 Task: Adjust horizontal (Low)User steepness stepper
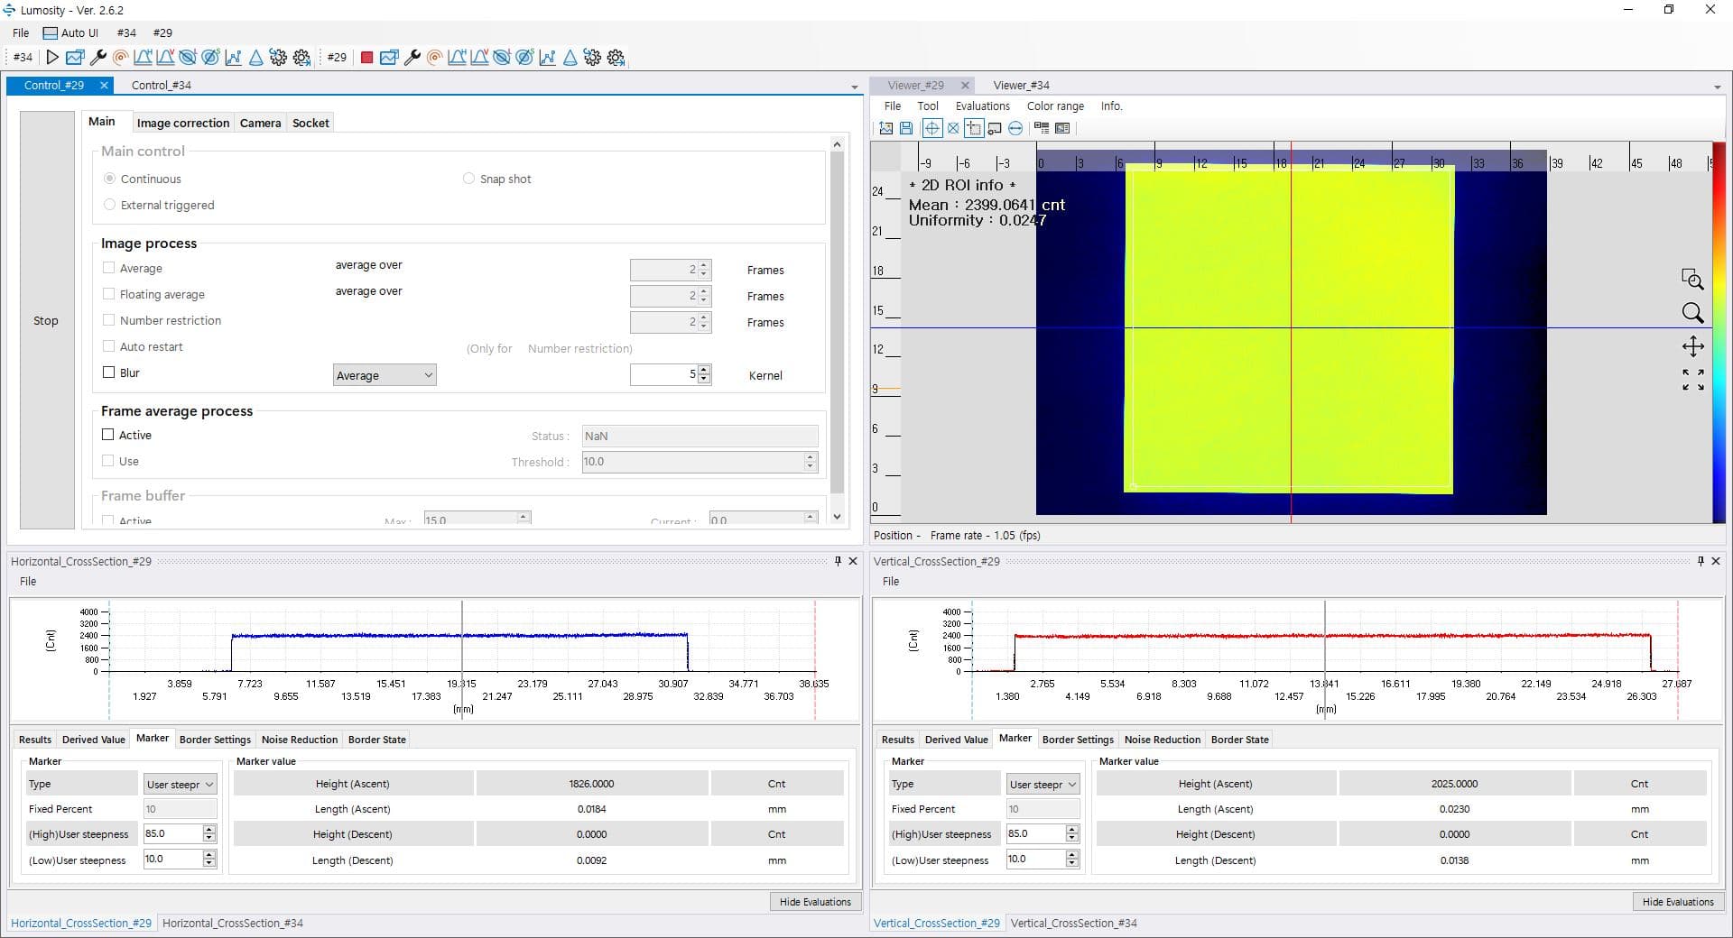(209, 860)
